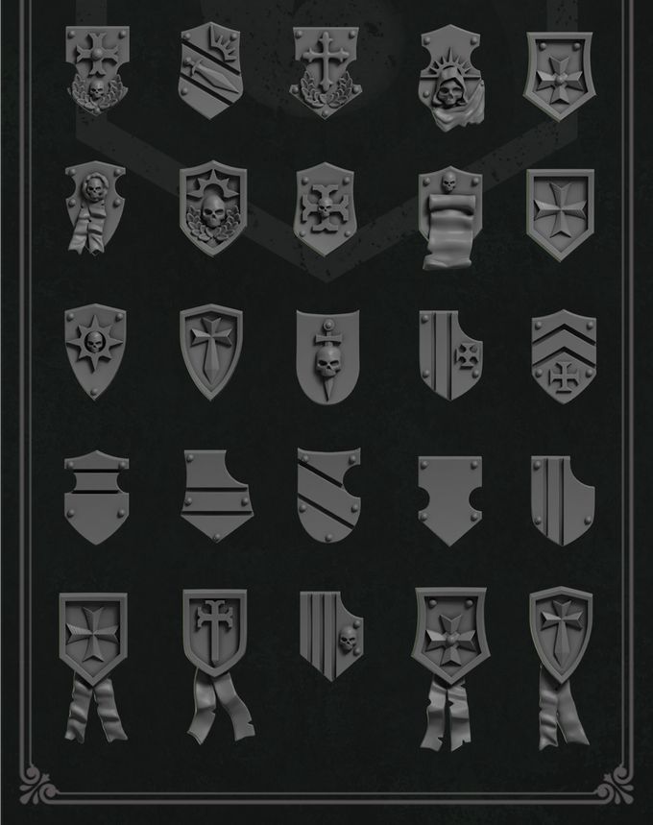Choose the skull under sun arc wreath shield

213,208
